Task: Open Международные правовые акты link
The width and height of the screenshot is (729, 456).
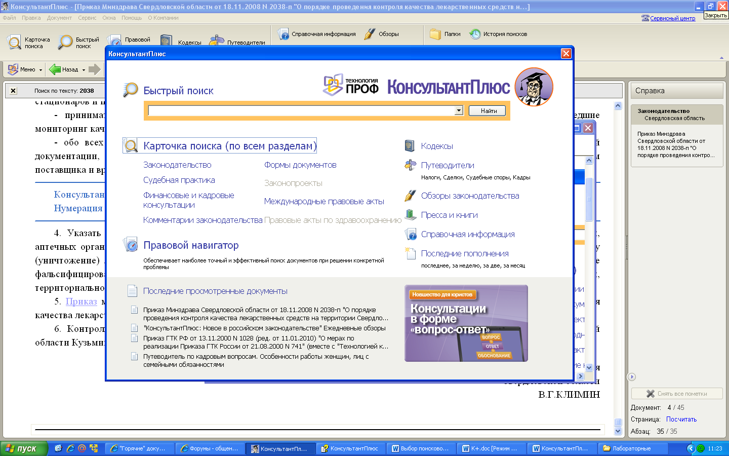Action: click(324, 201)
